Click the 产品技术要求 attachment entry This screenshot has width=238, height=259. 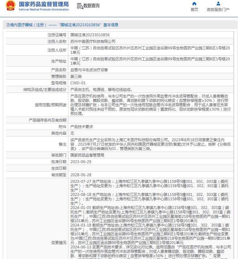point(82,127)
